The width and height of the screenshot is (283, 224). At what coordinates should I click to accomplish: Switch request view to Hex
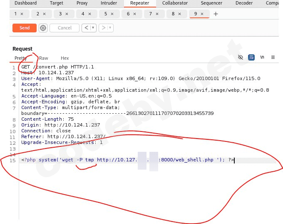pos(65,58)
